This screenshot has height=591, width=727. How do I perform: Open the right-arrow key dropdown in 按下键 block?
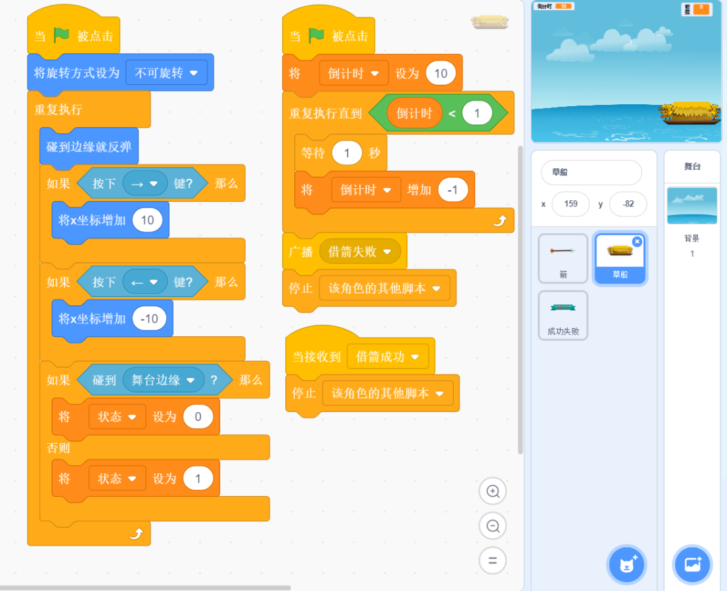pyautogui.click(x=143, y=183)
